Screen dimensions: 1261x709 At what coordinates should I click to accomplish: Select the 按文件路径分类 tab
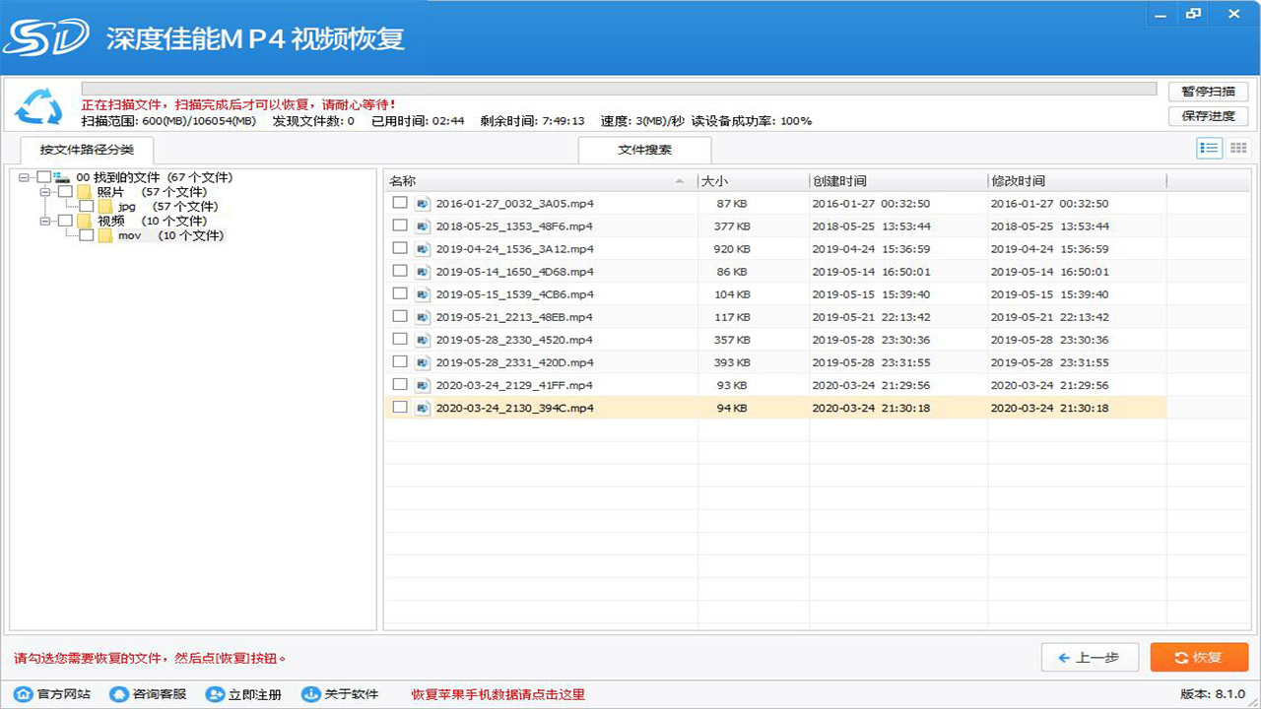tap(86, 151)
